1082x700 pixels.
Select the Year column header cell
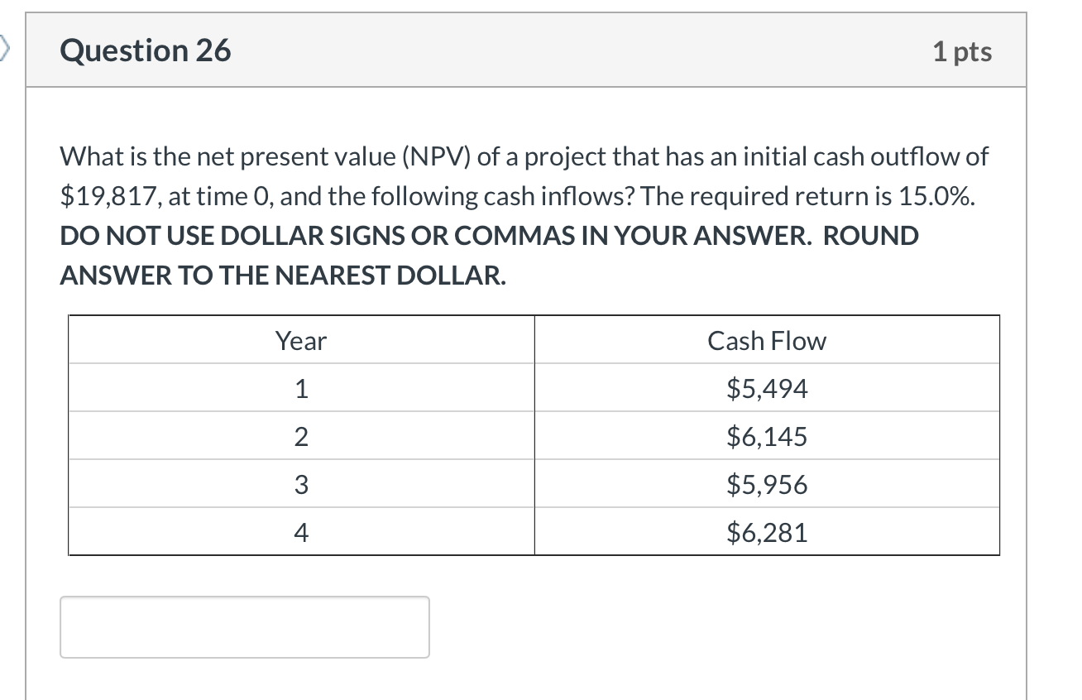click(x=300, y=340)
